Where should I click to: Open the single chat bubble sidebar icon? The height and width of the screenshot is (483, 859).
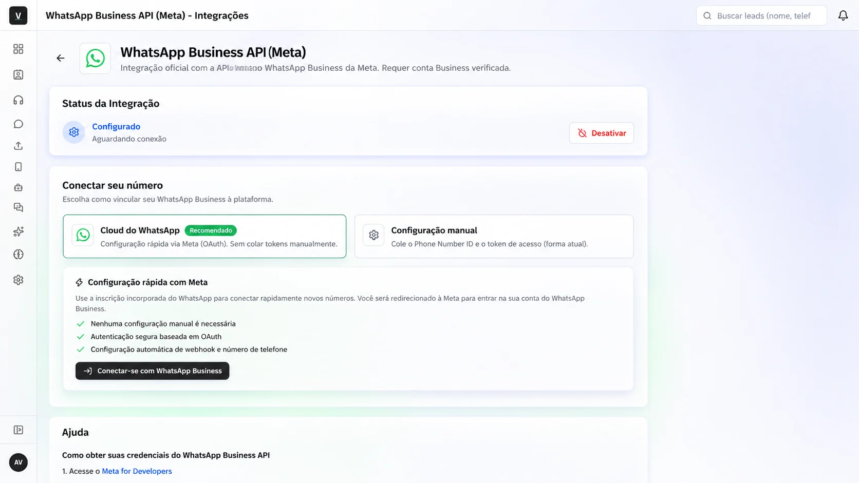[18, 124]
